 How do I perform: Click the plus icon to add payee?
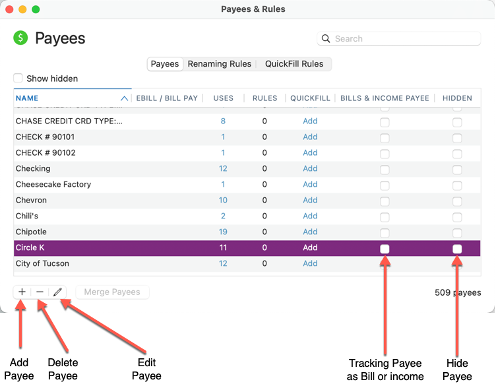point(22,292)
